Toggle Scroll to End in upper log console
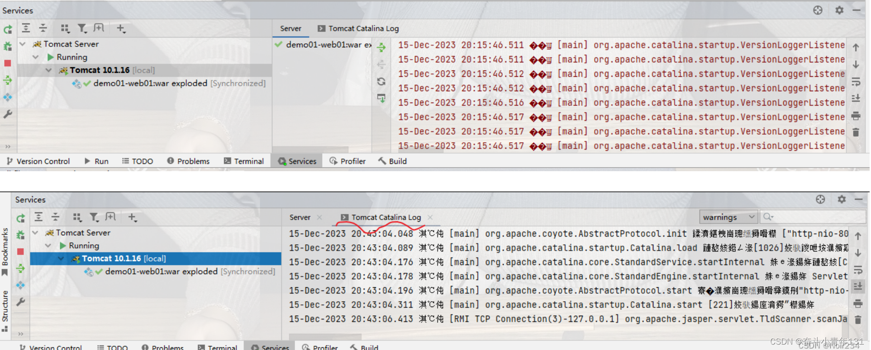The height and width of the screenshot is (350, 871). coord(856,98)
